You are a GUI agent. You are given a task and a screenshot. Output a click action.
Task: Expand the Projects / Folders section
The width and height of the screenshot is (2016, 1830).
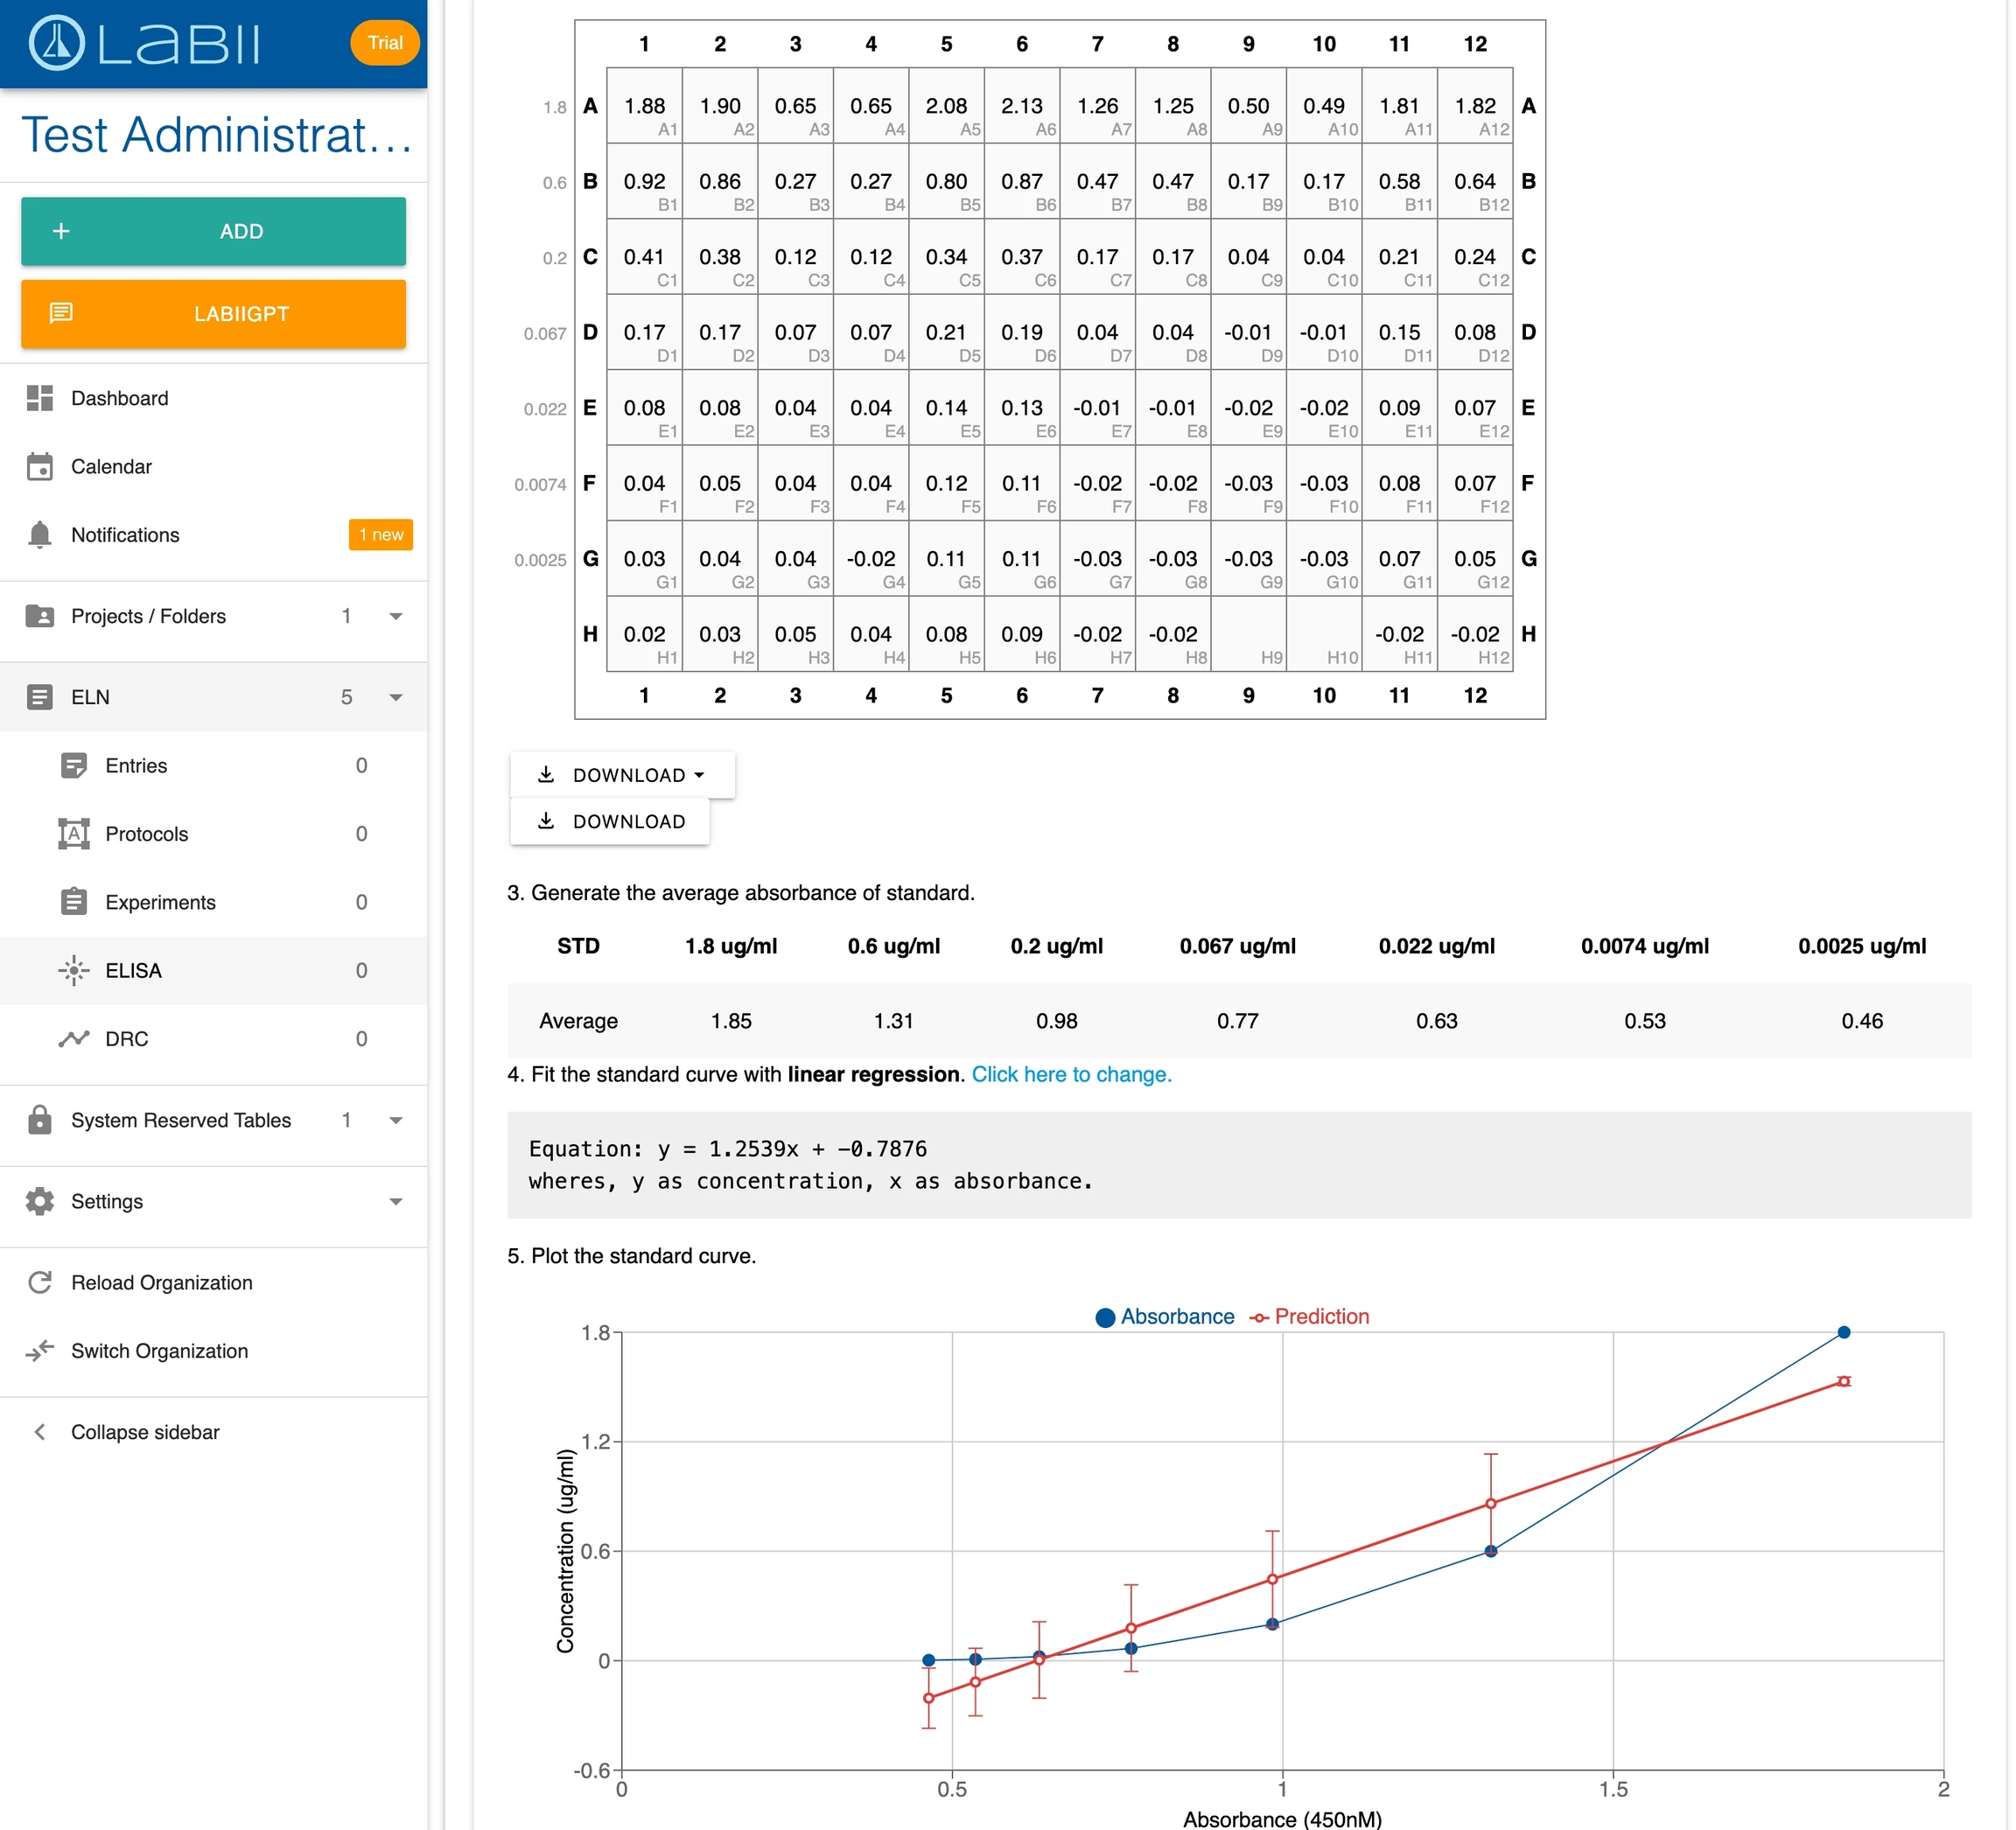pos(396,617)
